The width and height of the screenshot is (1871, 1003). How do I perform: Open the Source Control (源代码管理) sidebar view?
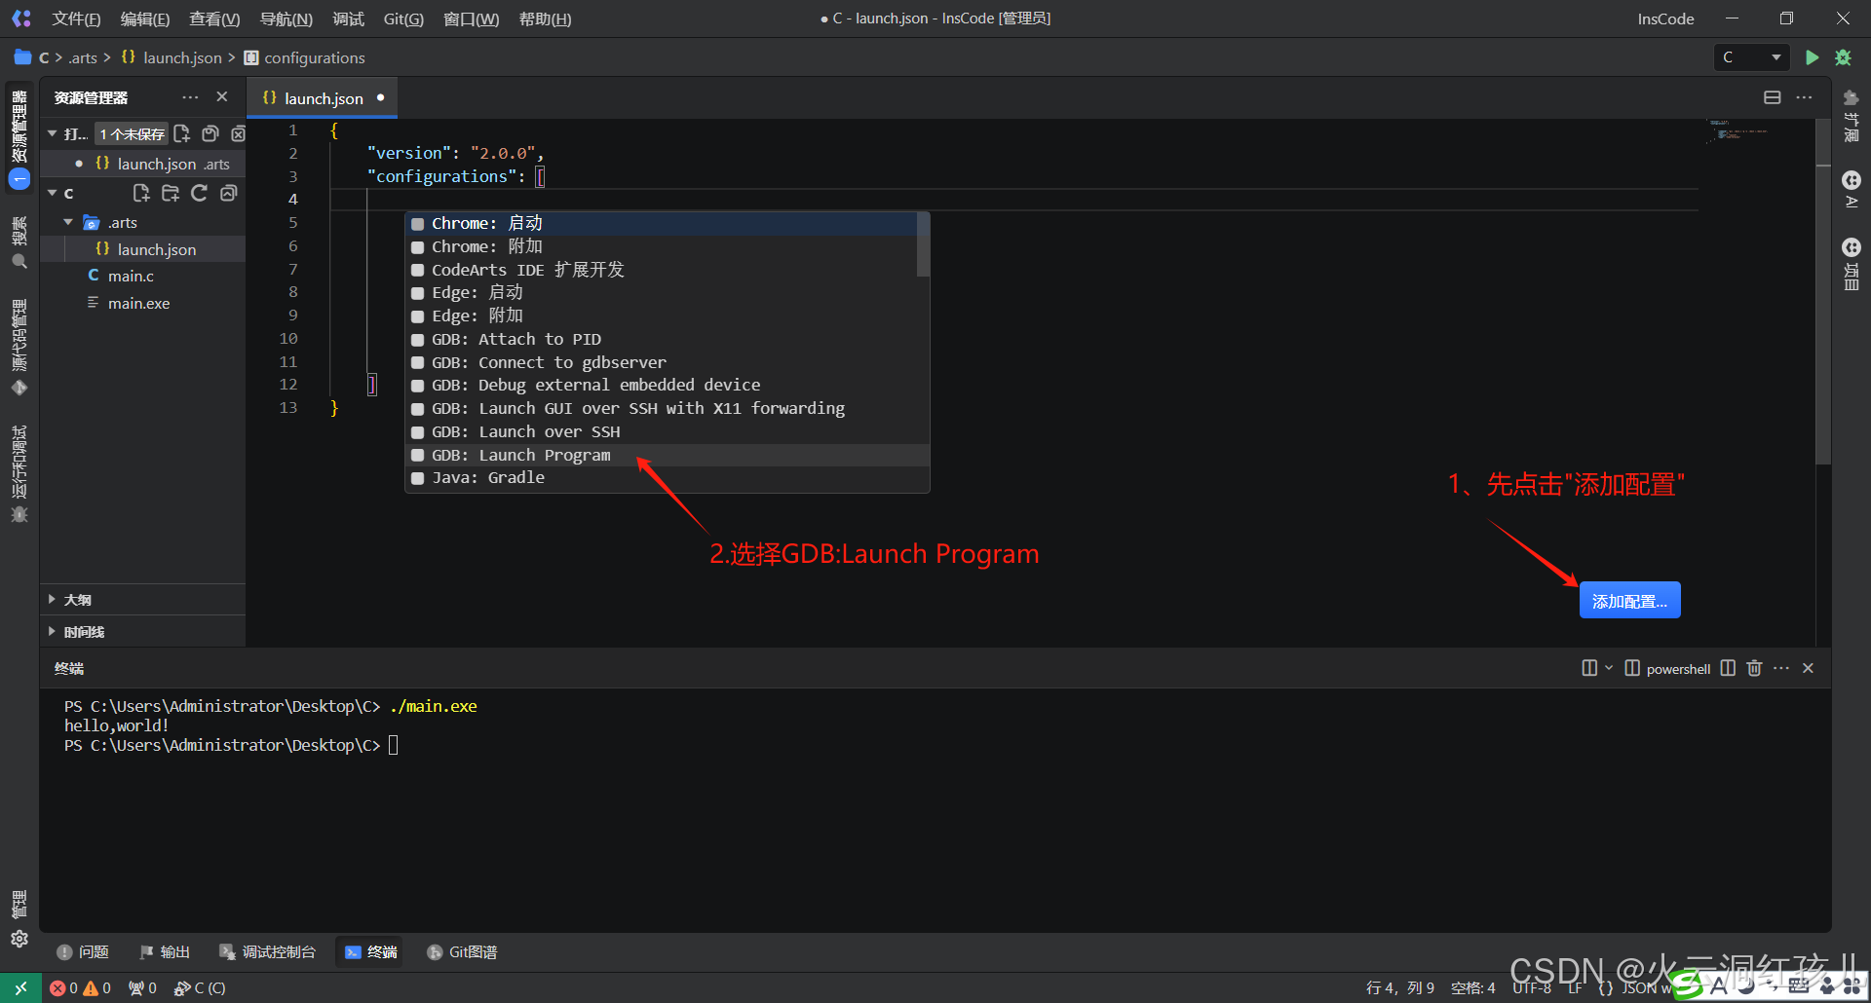point(19,347)
